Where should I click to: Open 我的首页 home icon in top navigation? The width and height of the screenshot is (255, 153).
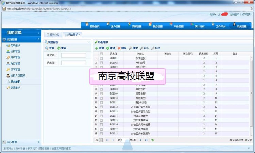coord(87,24)
